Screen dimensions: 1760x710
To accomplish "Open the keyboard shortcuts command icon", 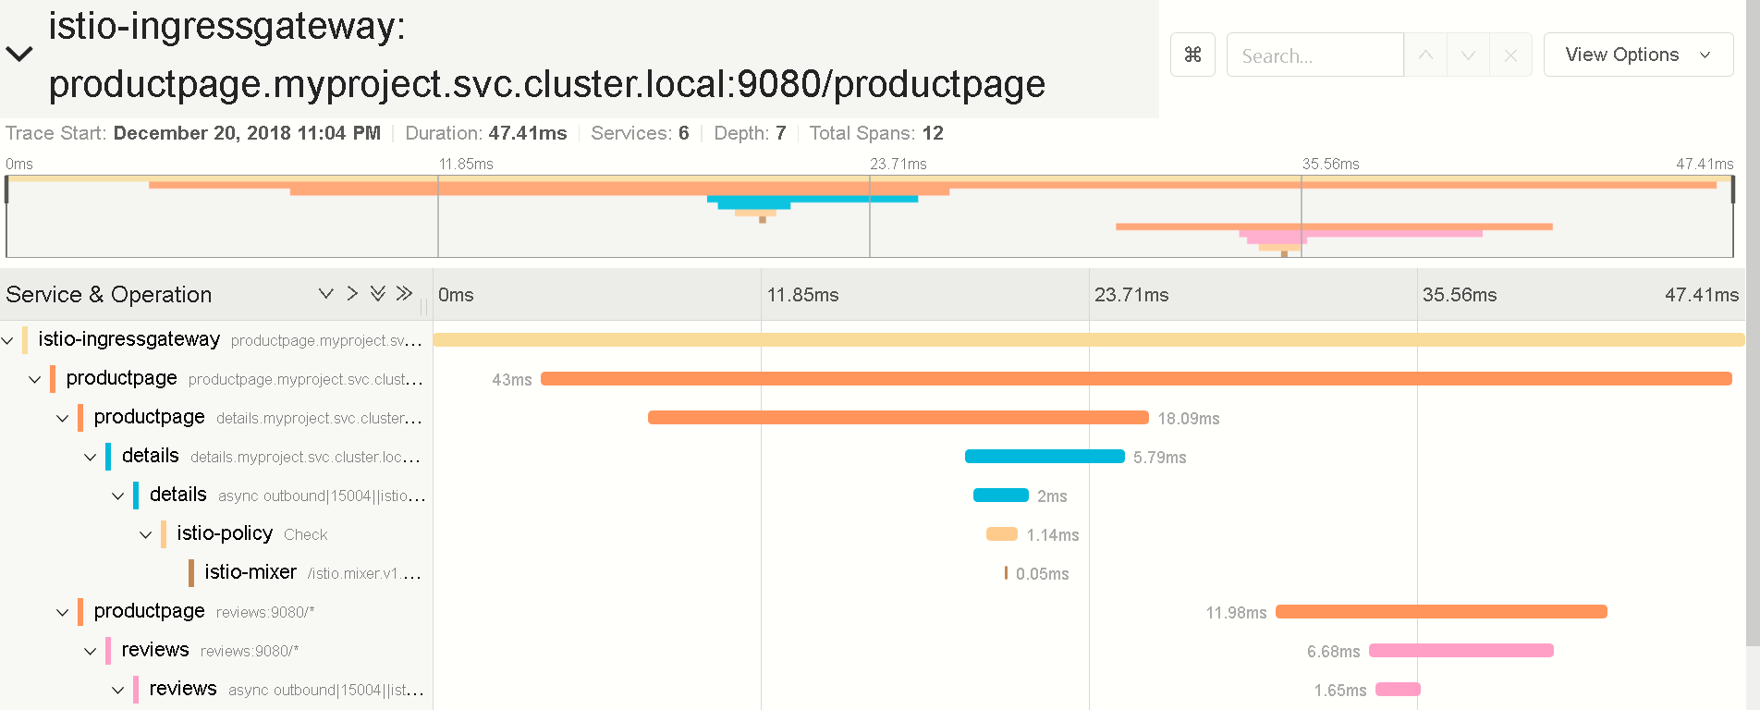I will [1192, 55].
